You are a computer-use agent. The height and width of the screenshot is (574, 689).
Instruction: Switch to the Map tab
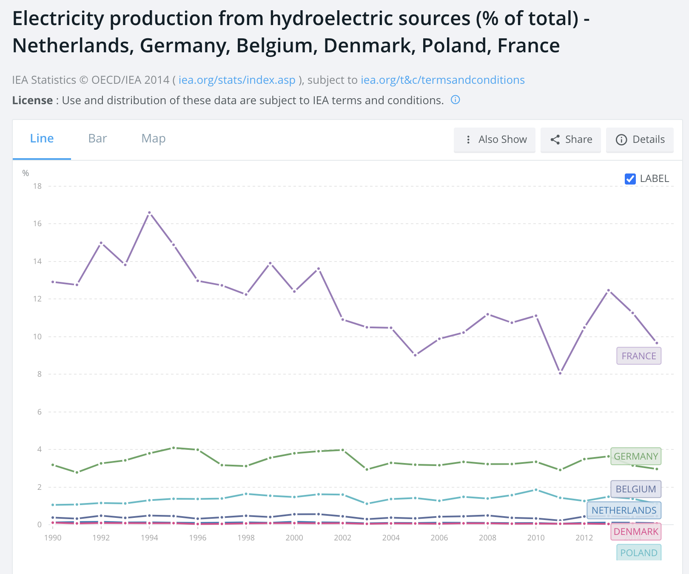(x=154, y=139)
